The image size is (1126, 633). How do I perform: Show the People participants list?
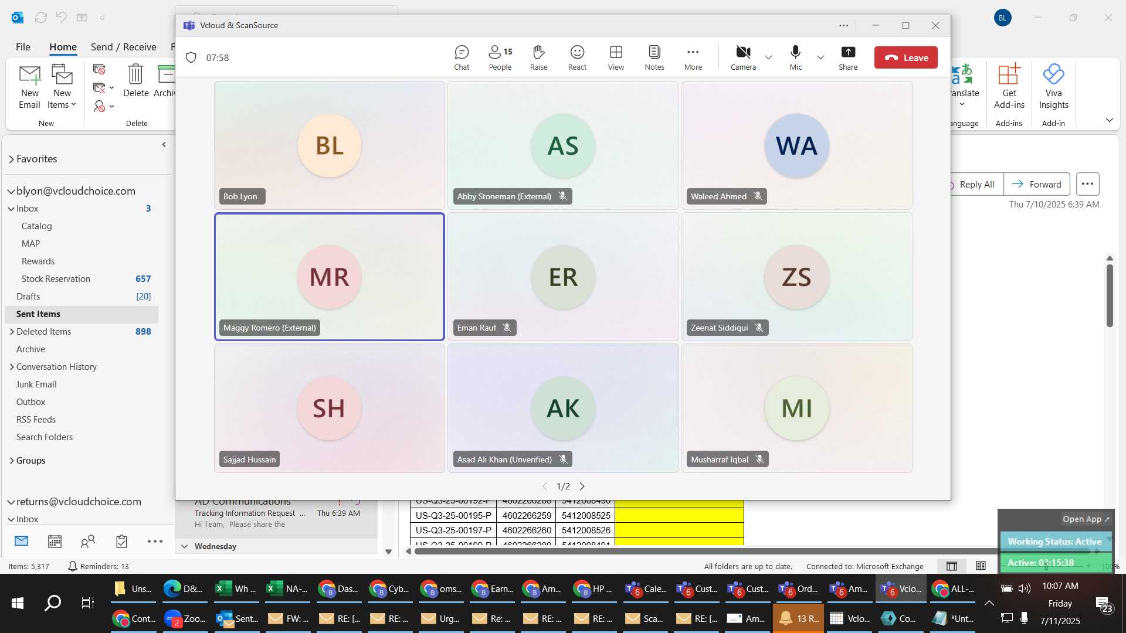coord(500,58)
